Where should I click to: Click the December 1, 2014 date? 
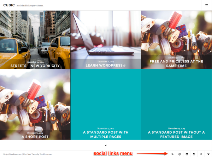pos(35,133)
